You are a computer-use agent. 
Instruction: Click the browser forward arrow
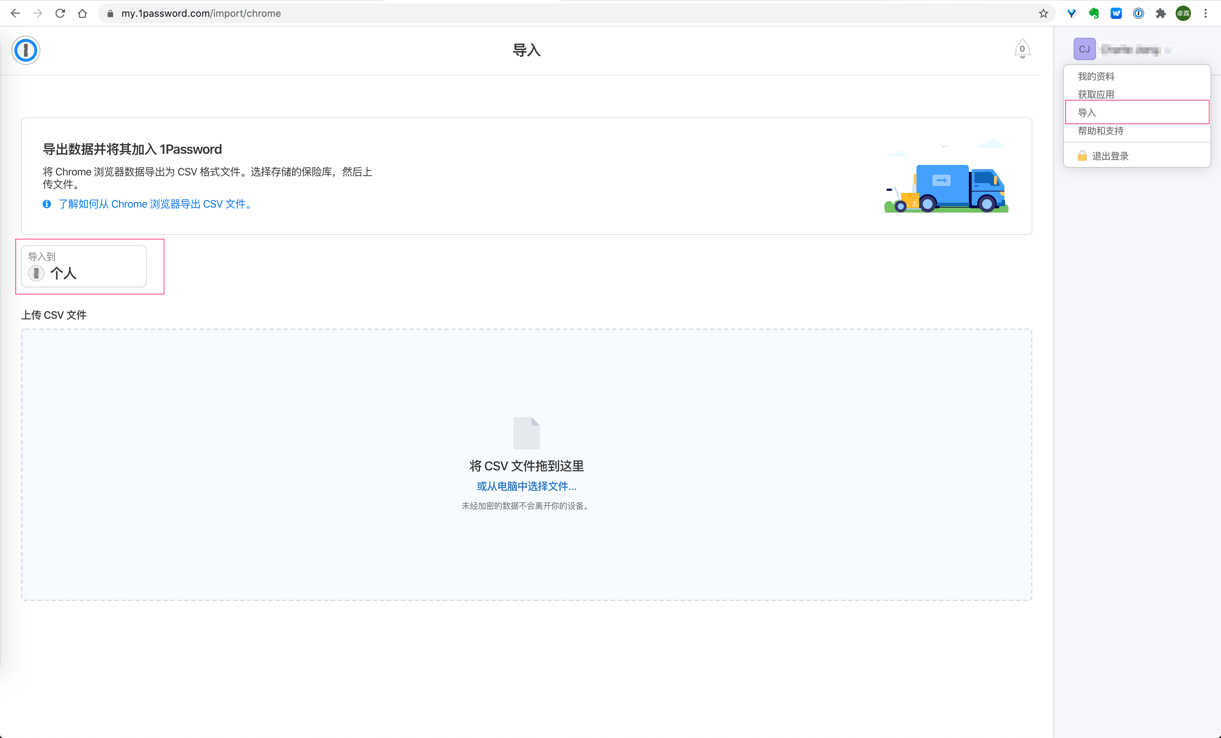point(38,13)
